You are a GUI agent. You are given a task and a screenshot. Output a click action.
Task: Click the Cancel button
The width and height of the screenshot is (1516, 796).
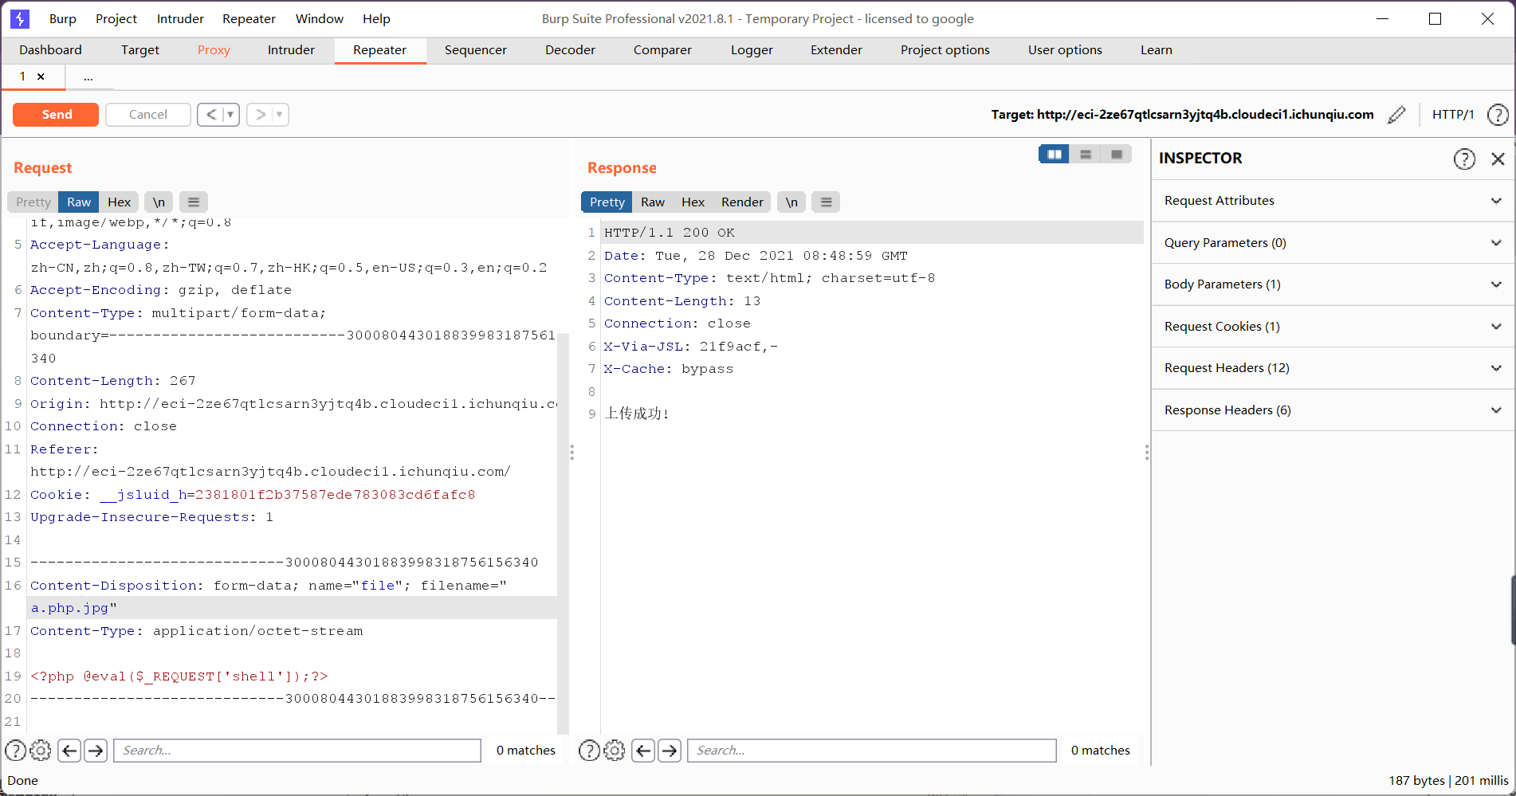(x=148, y=115)
